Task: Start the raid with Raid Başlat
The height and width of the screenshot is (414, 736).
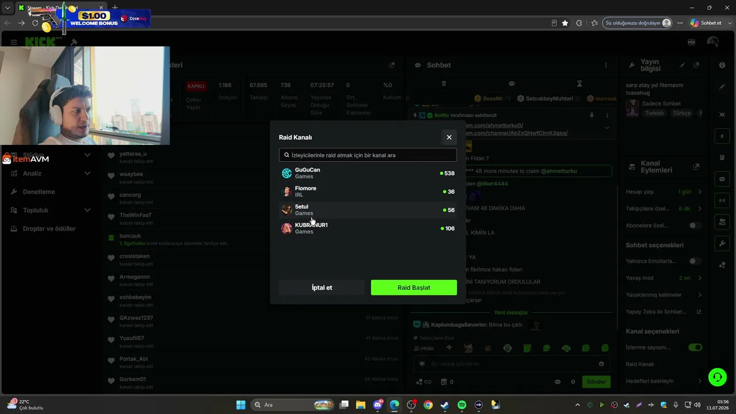Action: pyautogui.click(x=414, y=287)
